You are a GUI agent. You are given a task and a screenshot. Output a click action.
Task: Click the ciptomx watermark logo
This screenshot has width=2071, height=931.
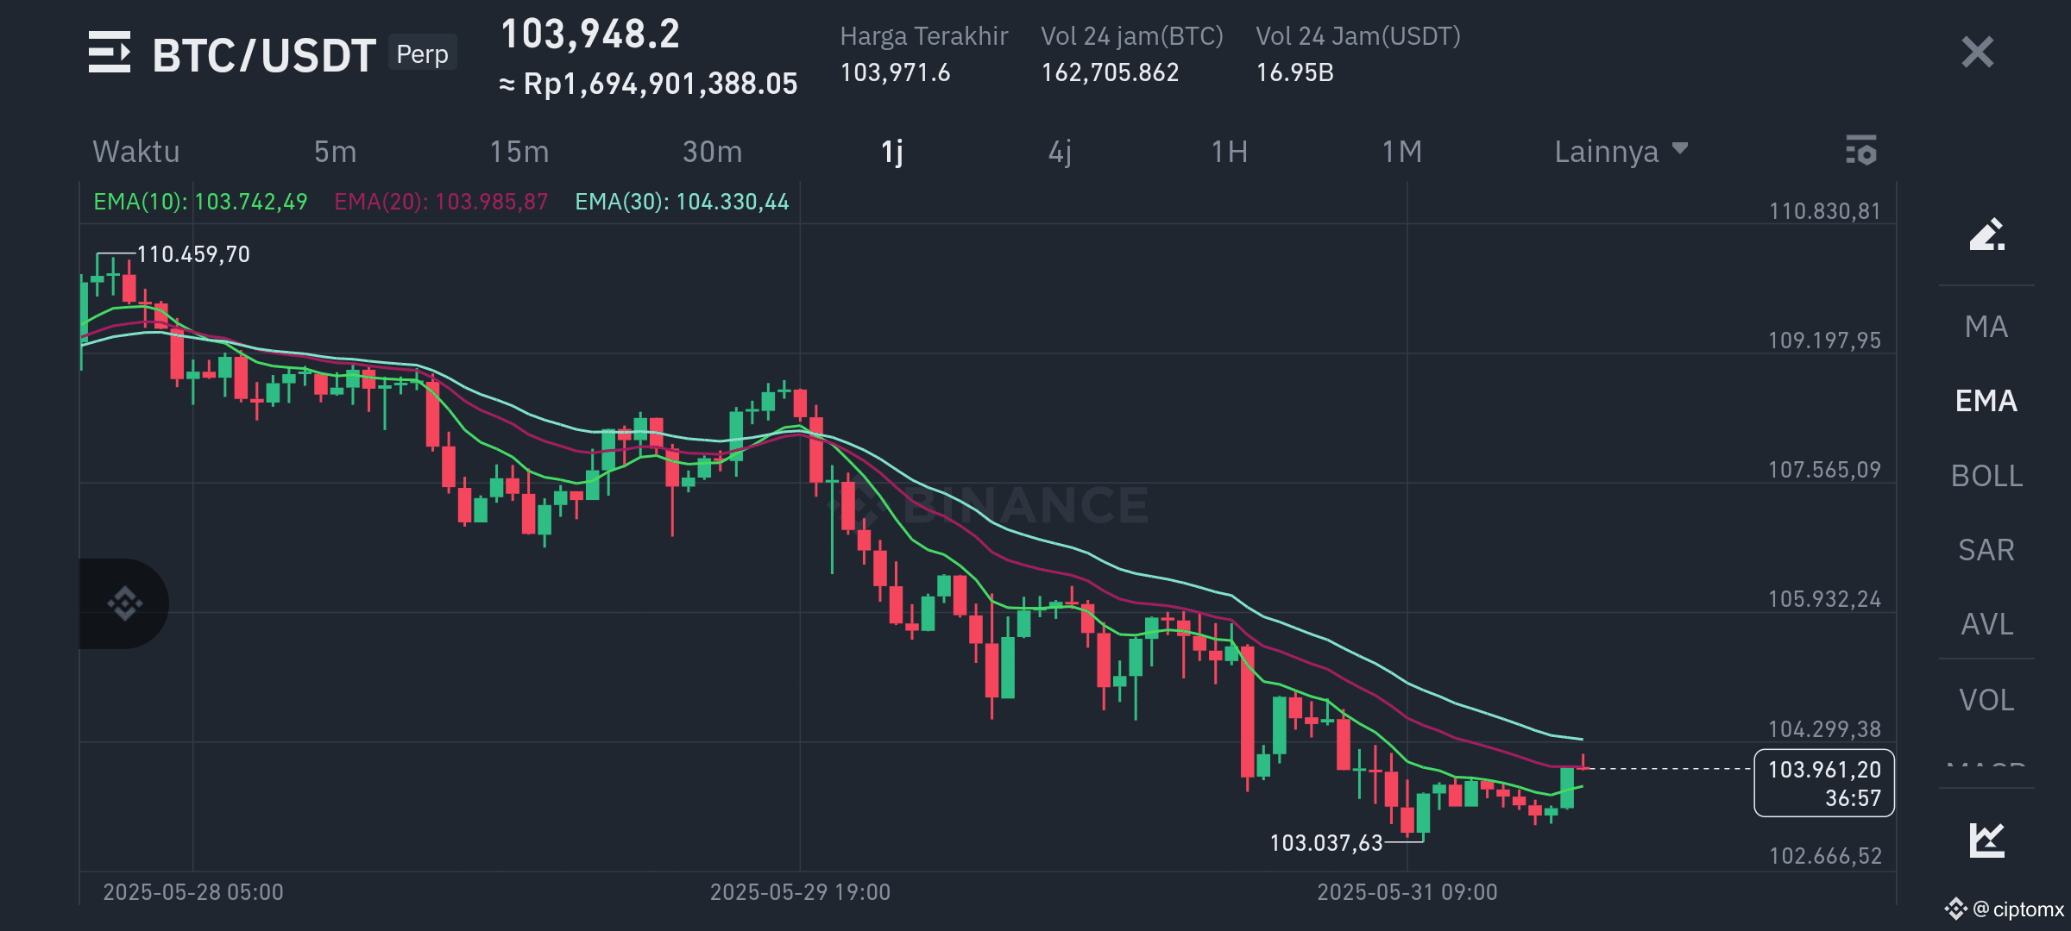point(2004,909)
